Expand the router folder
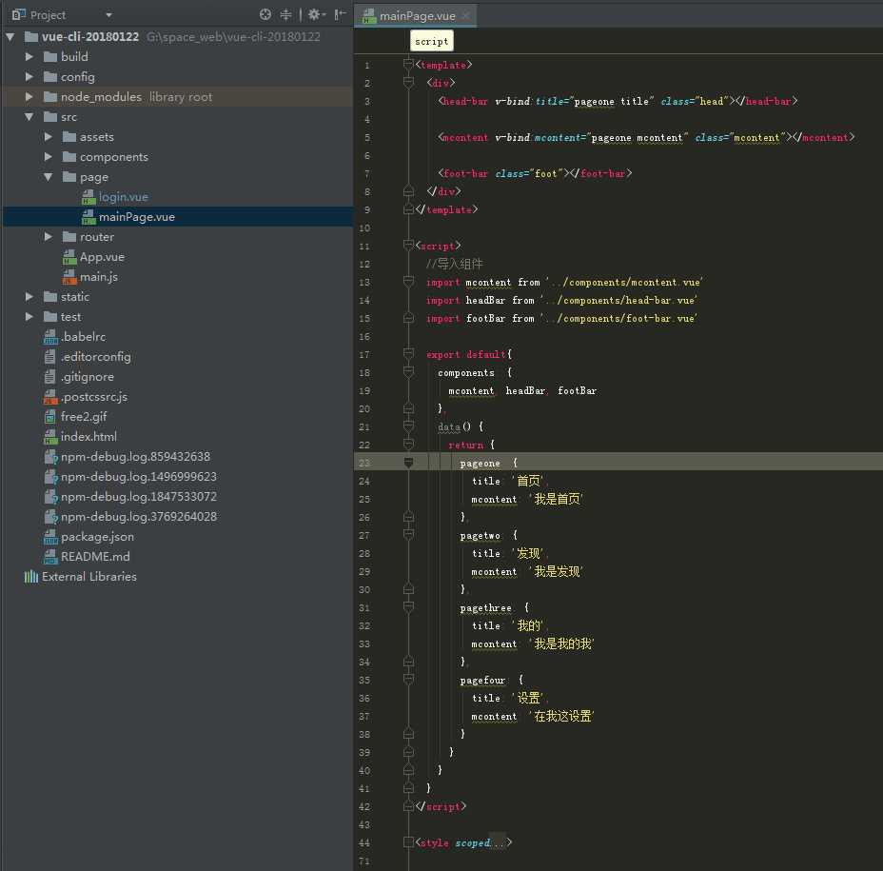883x871 pixels. point(48,237)
